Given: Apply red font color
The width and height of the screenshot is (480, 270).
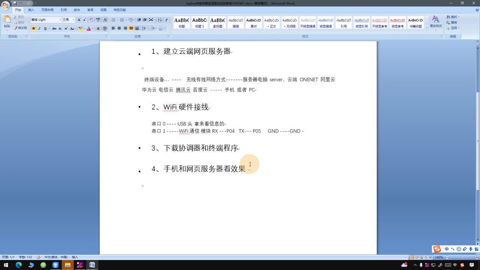Looking at the screenshot, I should point(89,28).
